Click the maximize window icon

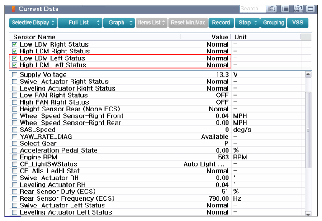[311, 9]
